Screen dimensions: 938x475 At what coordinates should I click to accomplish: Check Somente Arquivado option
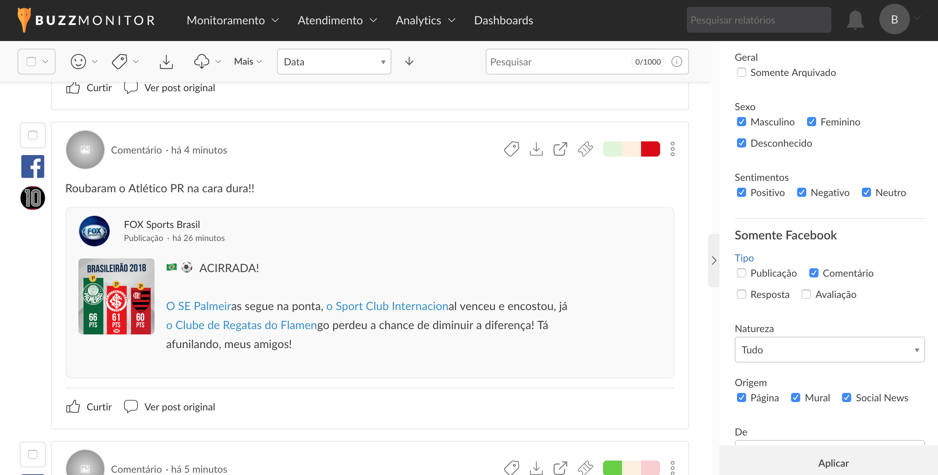(741, 73)
